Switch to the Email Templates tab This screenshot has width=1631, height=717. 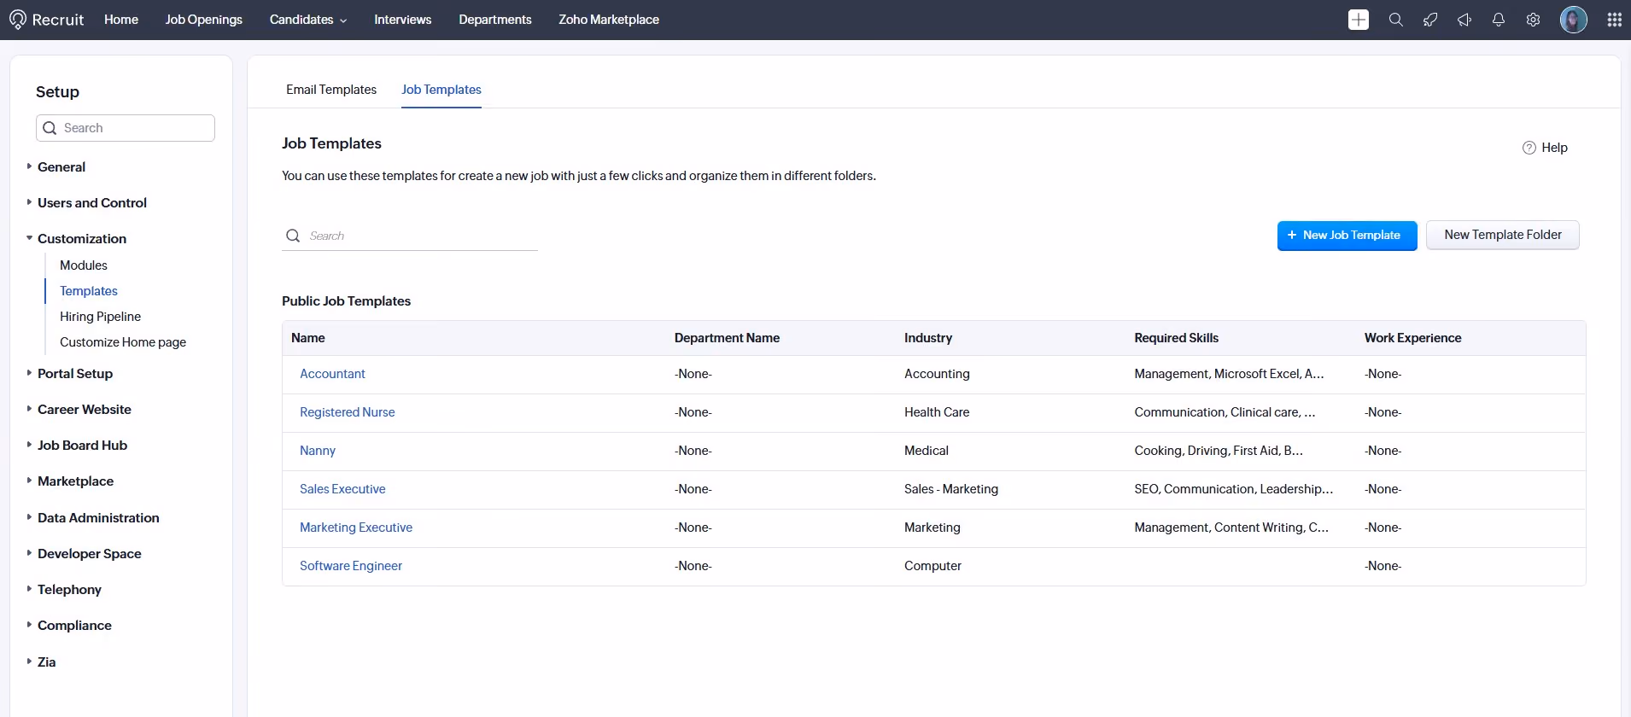[331, 90]
